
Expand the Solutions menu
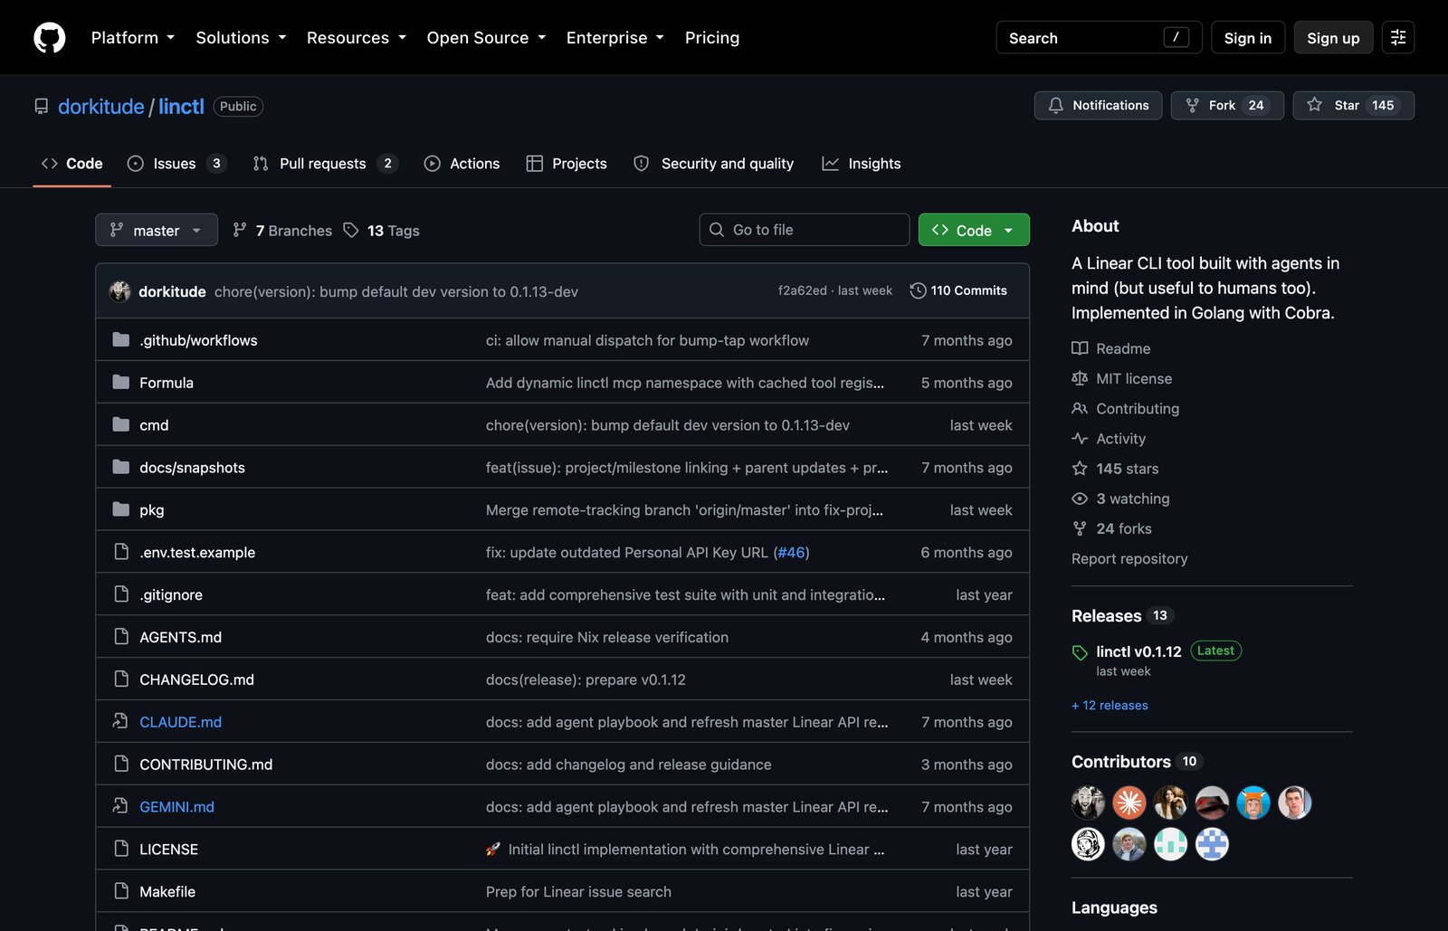coord(241,37)
